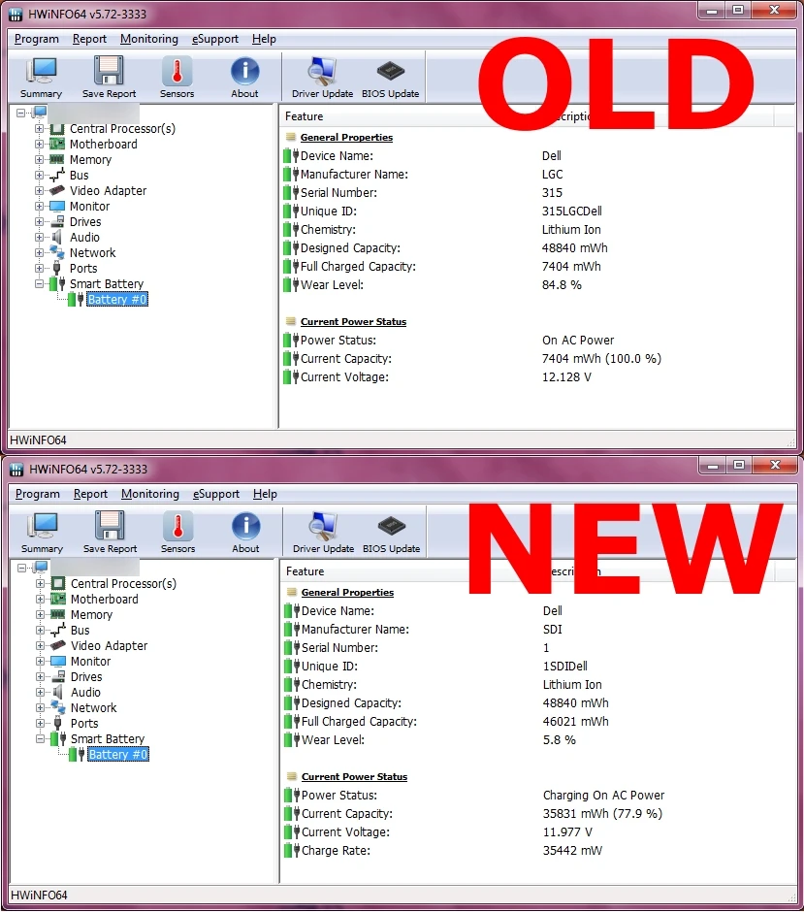804x912 pixels.
Task: Expand Video Adapter node in top window
Action: point(39,191)
